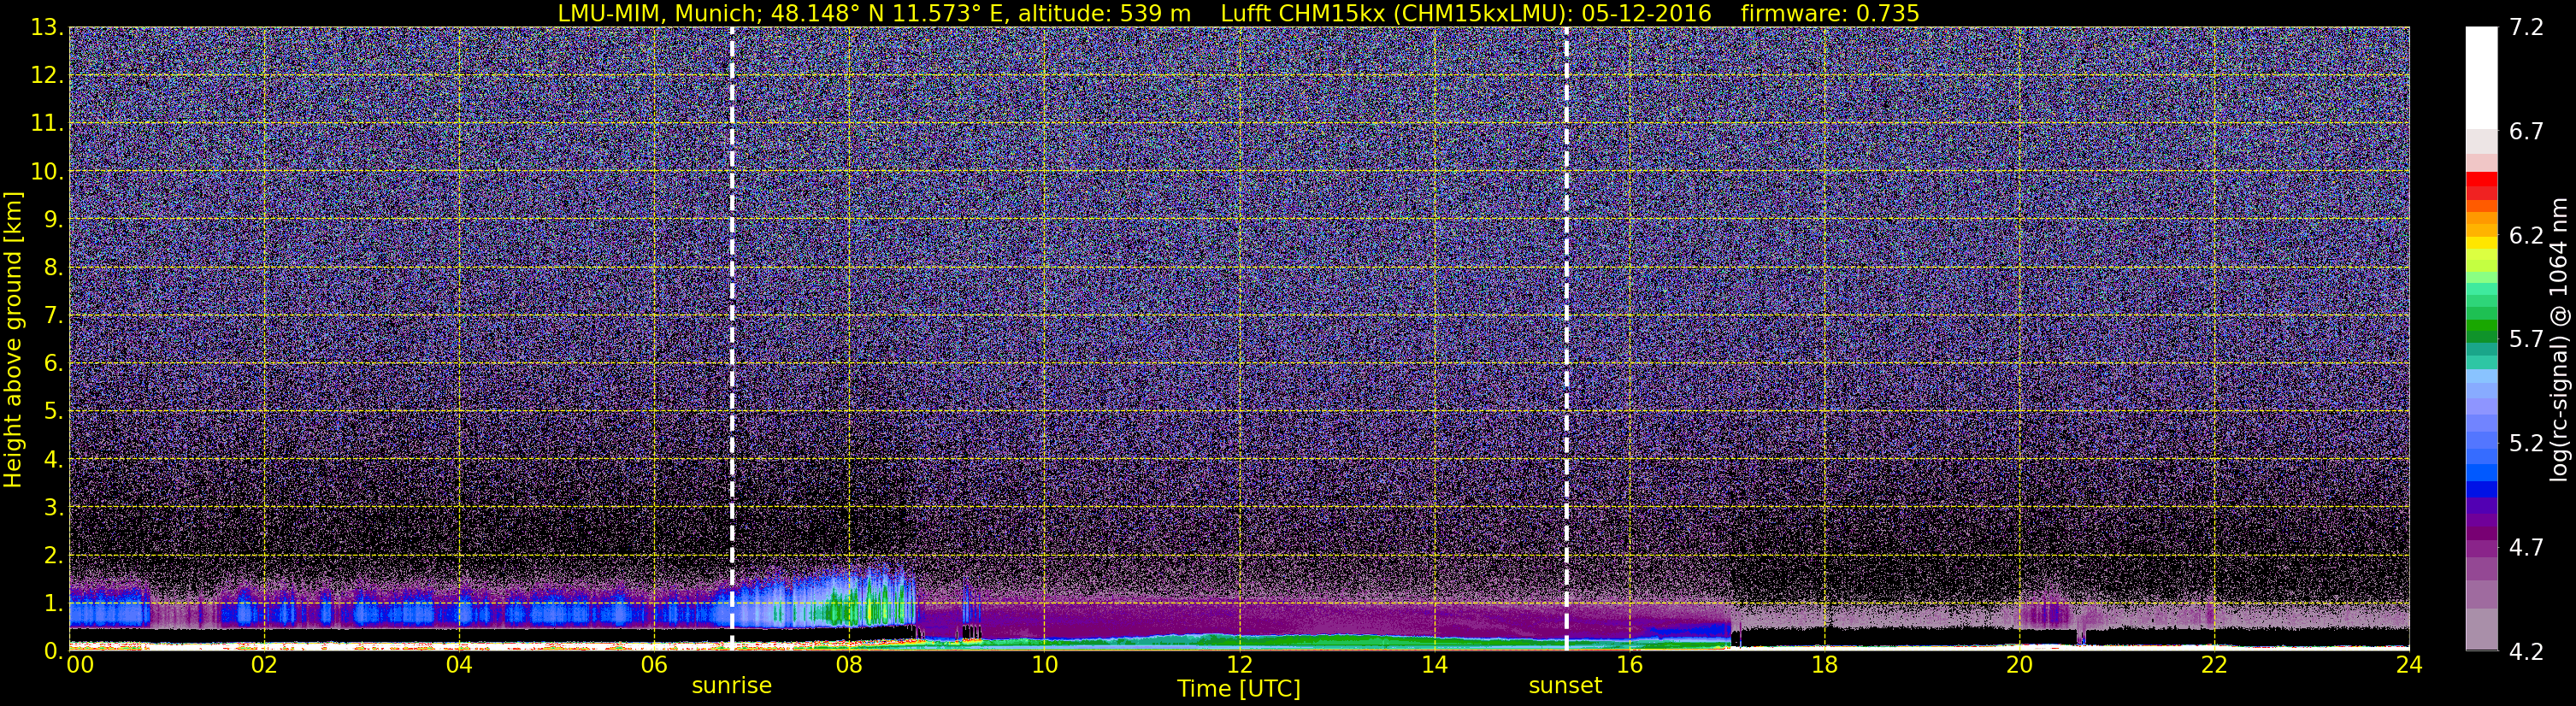Click the y-axis tick label '12.'
This screenshot has width=2576, height=706.
tap(47, 76)
